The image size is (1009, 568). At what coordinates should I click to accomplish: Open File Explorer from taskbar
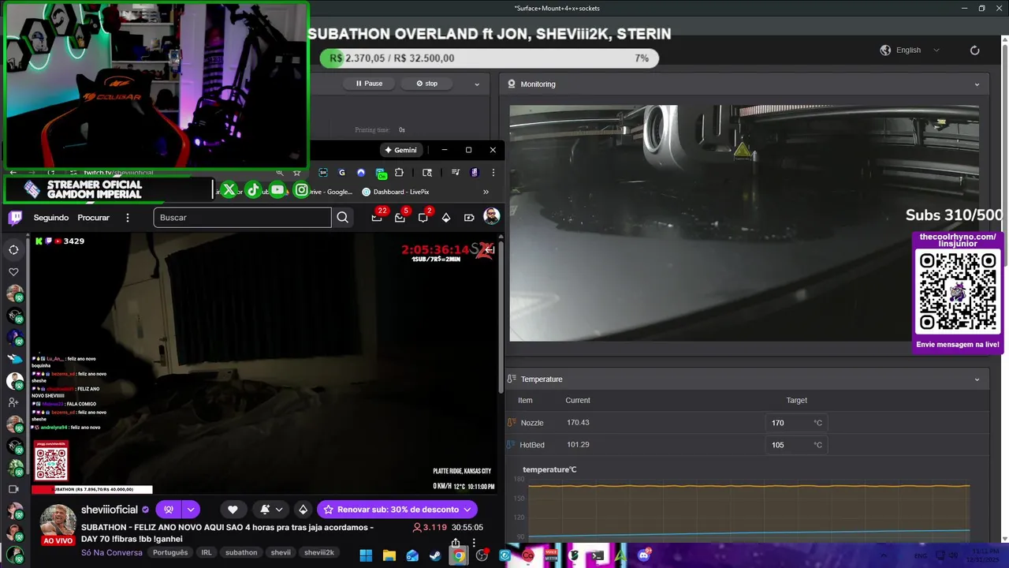point(389,555)
